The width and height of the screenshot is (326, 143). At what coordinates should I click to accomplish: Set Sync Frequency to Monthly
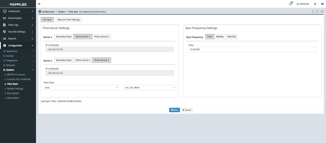(232, 37)
